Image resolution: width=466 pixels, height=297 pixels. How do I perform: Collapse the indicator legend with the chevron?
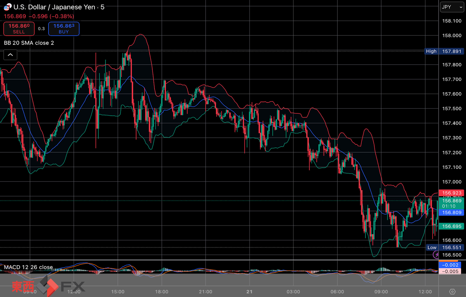coord(10,55)
